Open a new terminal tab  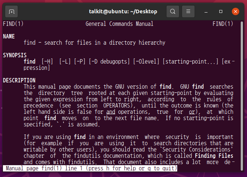tap(11, 11)
